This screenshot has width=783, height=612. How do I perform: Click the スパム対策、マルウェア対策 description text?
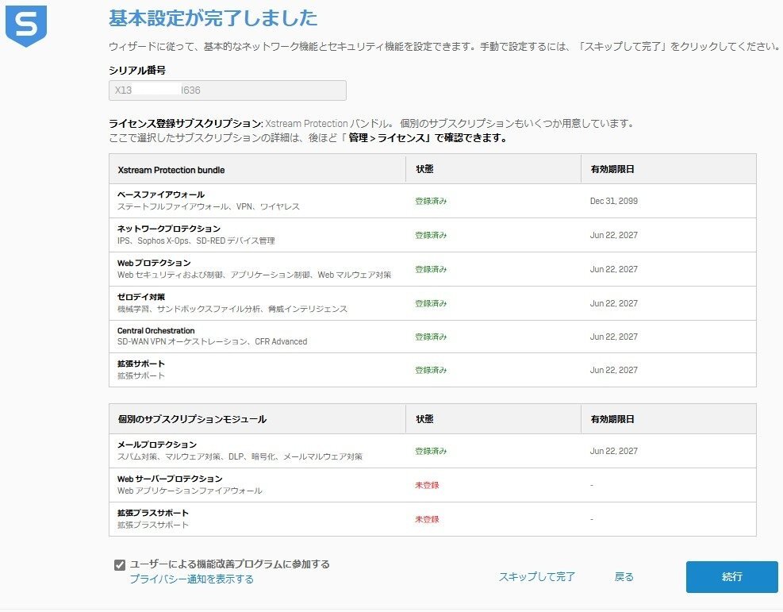pos(240,456)
